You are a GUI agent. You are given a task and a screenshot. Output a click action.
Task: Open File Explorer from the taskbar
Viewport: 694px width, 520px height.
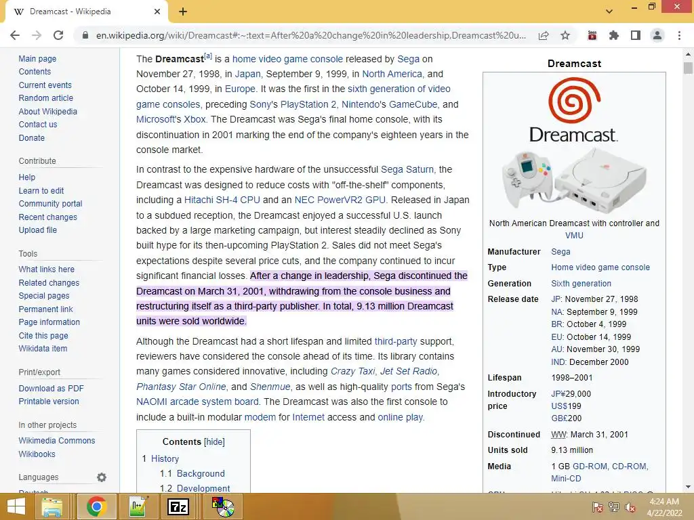[52, 506]
